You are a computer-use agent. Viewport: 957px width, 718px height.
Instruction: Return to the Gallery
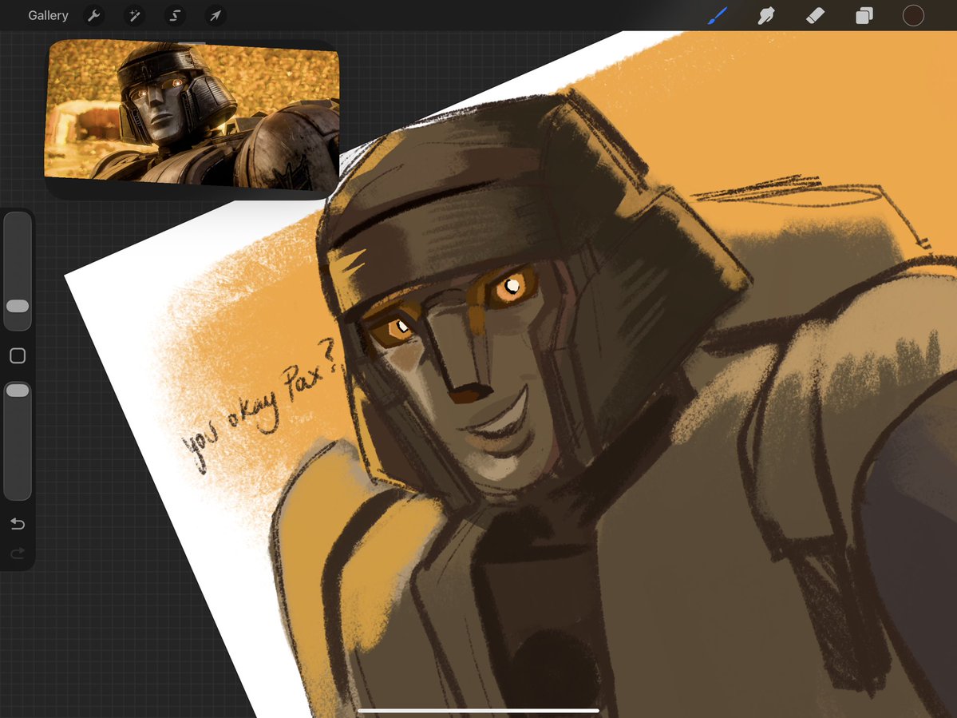[48, 15]
